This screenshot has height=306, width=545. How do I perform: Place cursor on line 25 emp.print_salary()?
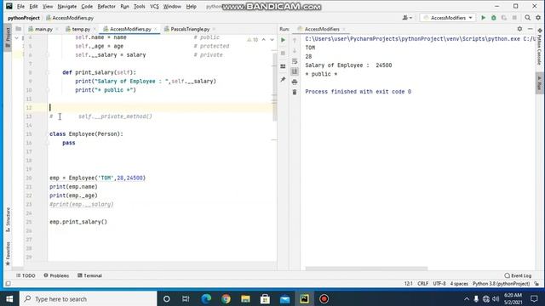[x=78, y=222]
